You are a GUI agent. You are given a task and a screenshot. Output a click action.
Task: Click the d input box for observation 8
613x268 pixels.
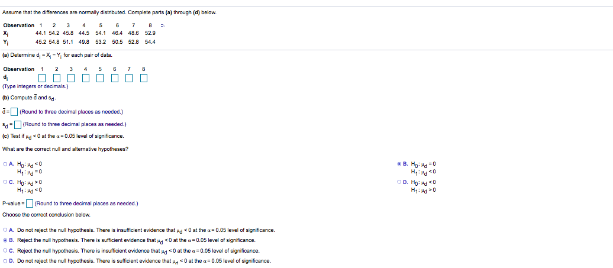click(x=143, y=79)
